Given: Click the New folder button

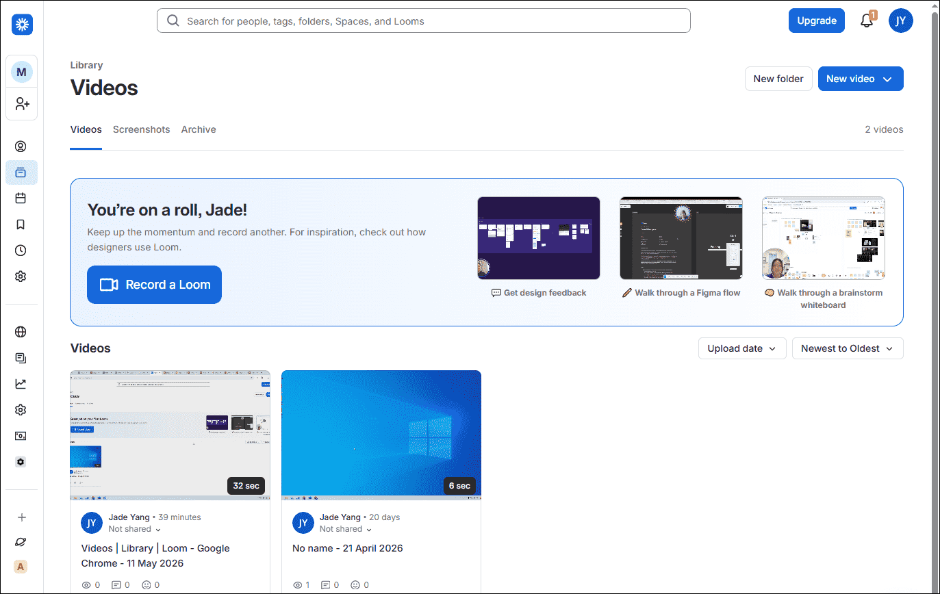Looking at the screenshot, I should [x=778, y=79].
